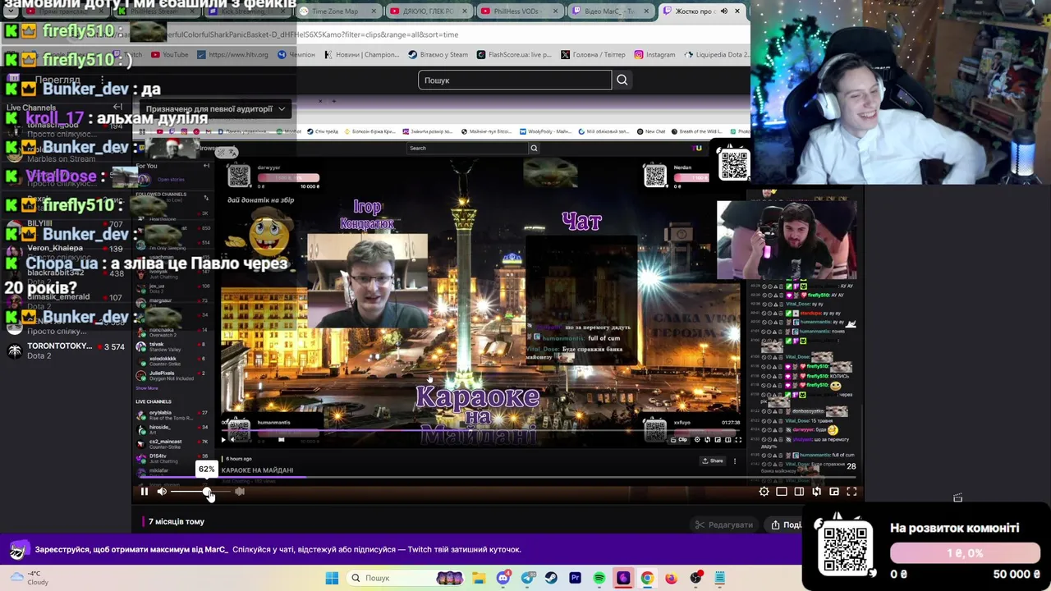Enable picture-in-picture mini player icon

834,492
